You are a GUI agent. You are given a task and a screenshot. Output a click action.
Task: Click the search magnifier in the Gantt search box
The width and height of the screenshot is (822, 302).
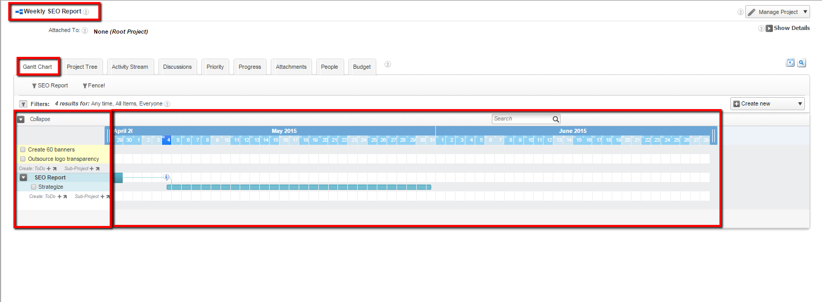click(x=555, y=119)
